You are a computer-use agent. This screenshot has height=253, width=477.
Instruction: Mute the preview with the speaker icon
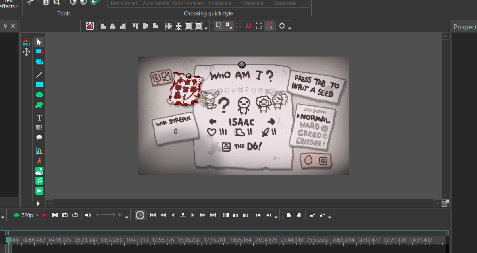88,215
